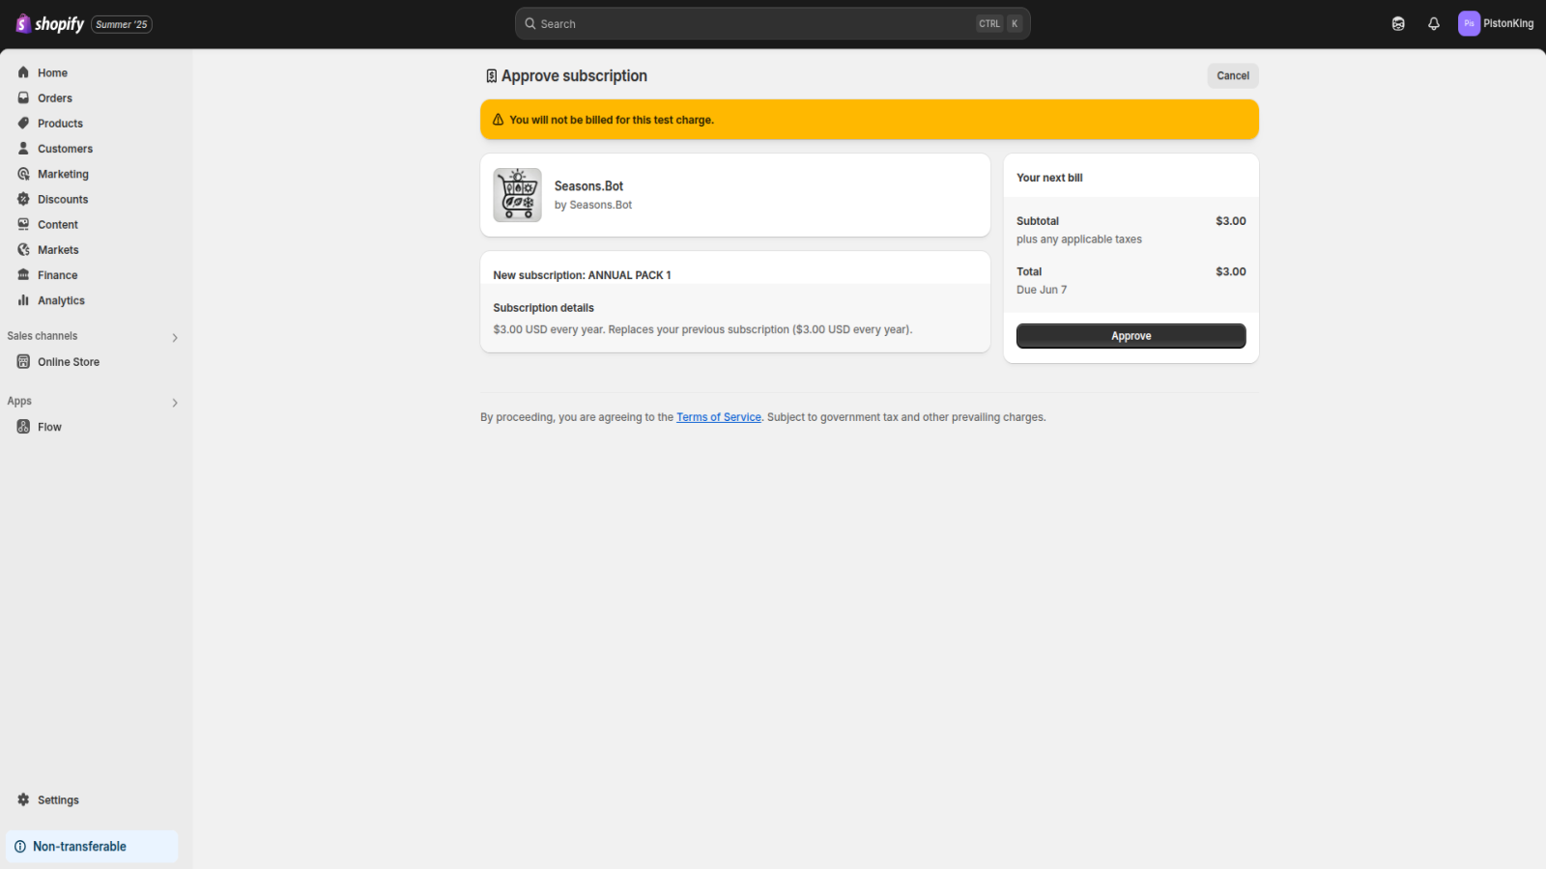Open Shopify notifications bell
This screenshot has width=1546, height=869.
pyautogui.click(x=1433, y=23)
